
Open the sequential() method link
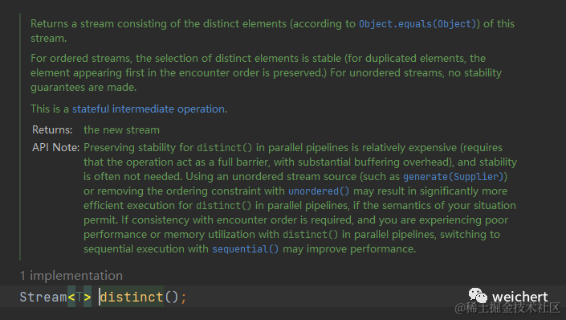(x=246, y=248)
